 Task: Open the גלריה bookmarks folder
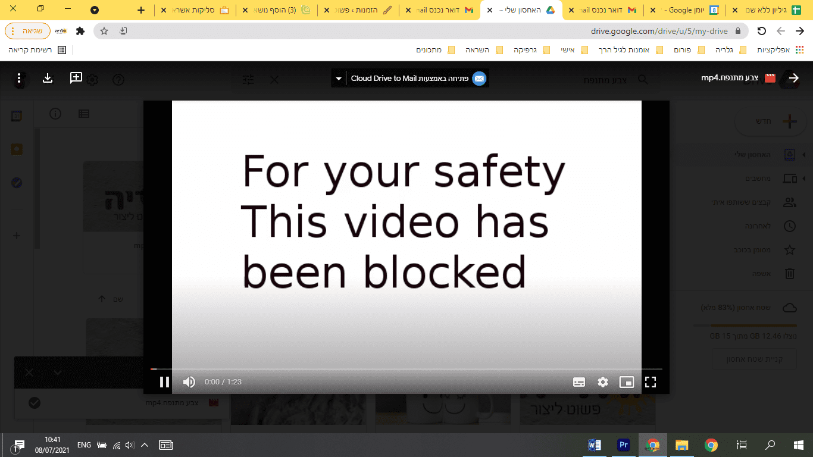[x=731, y=50]
